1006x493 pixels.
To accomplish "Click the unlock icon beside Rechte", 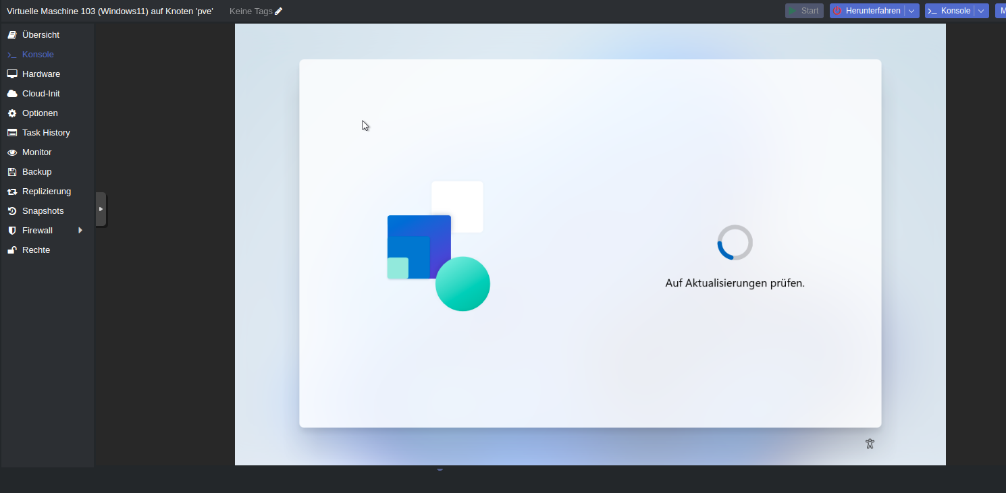I will [12, 250].
